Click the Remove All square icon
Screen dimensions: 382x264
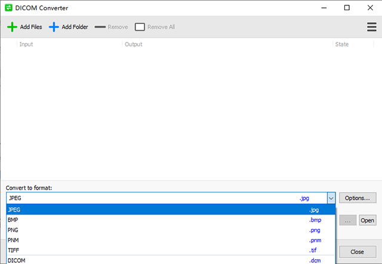tap(140, 27)
